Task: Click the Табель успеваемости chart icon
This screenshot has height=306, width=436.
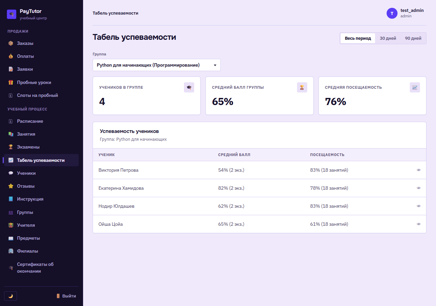Action: click(11, 160)
